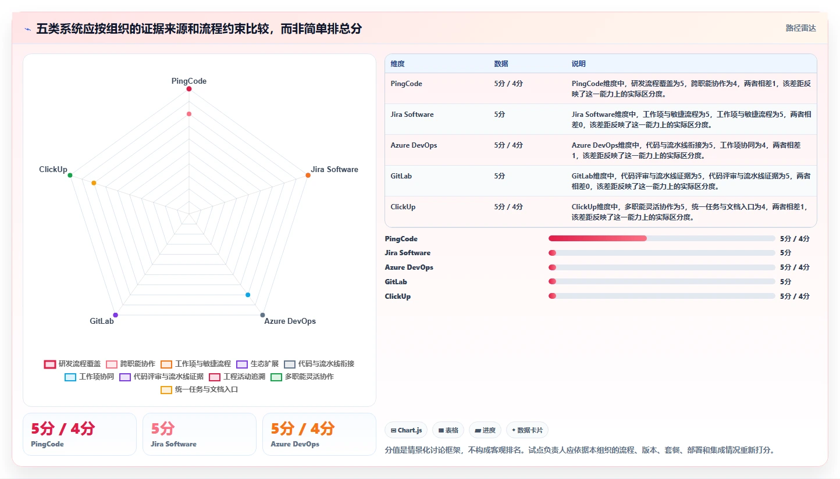840x479 pixels.
Task: Open the PingCode 5分 / 4分 card
Action: pos(80,434)
